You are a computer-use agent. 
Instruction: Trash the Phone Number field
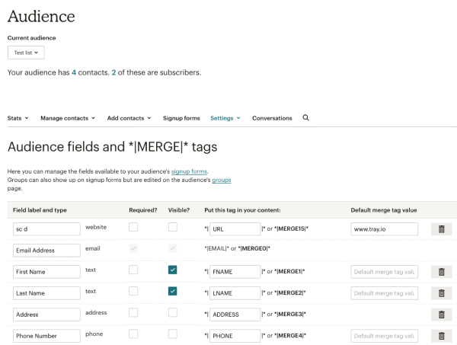click(441, 336)
